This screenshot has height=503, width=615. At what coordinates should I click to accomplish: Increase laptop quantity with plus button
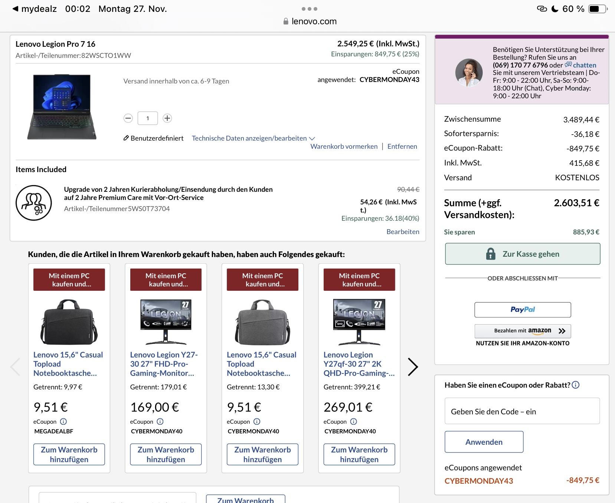(x=167, y=118)
